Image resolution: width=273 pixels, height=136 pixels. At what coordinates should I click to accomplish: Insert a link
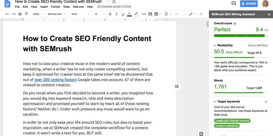[144, 14]
